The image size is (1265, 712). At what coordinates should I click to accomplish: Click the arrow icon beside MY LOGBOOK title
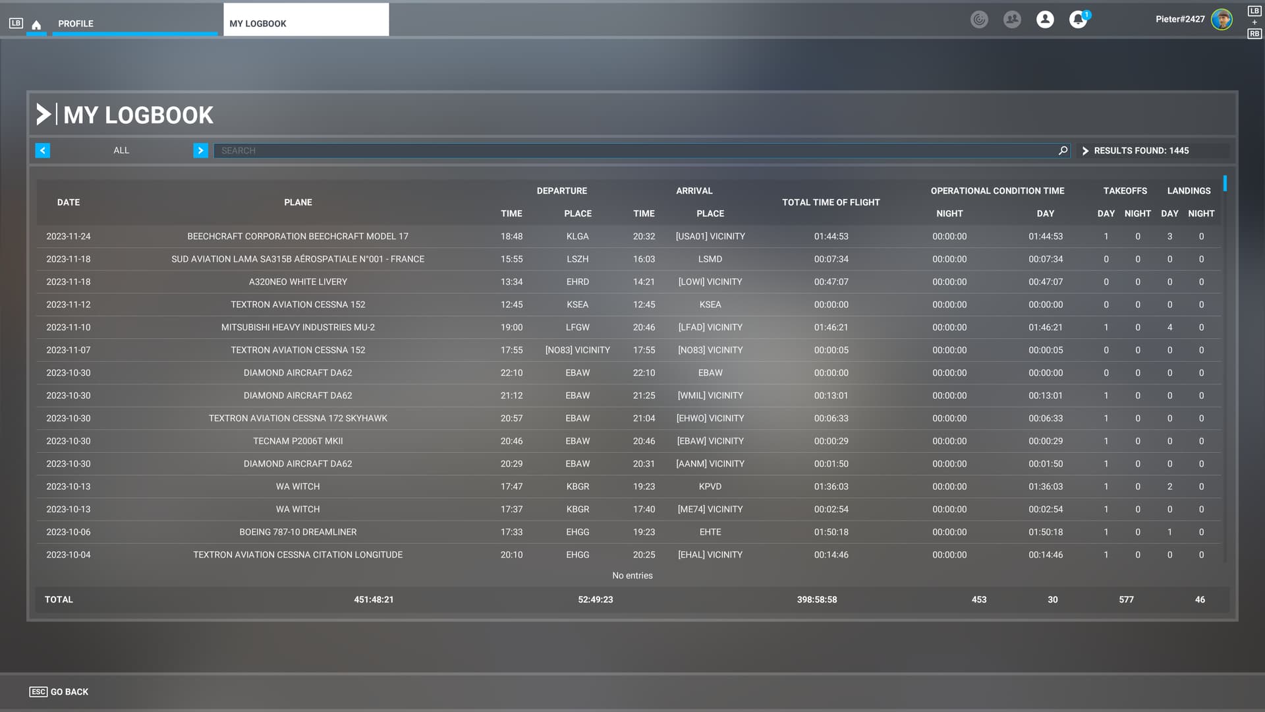tap(44, 114)
